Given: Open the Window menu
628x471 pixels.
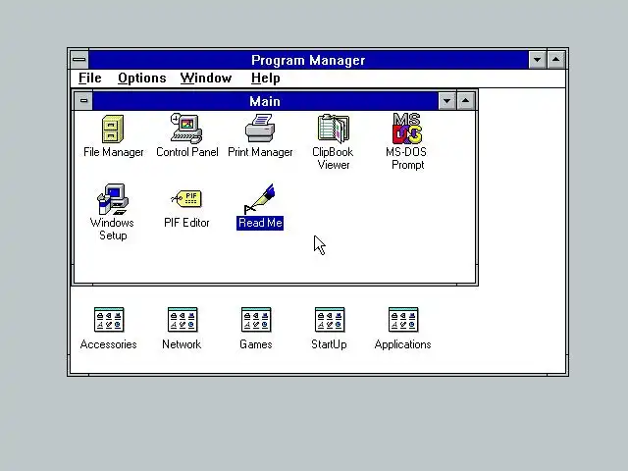Looking at the screenshot, I should click(x=206, y=78).
